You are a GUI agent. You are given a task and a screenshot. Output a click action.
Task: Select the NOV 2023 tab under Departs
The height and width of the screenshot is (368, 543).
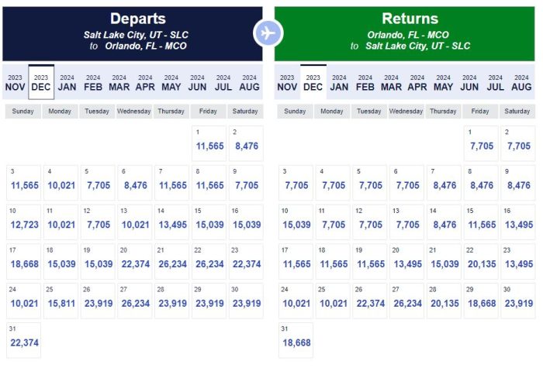[x=16, y=82]
